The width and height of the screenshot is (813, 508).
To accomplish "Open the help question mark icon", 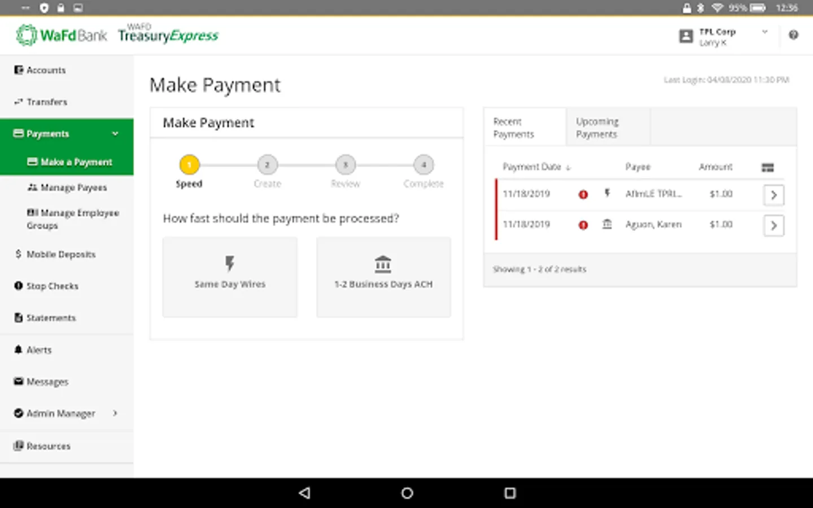I will point(793,35).
